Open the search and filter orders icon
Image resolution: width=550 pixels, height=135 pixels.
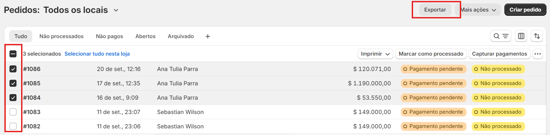point(501,36)
